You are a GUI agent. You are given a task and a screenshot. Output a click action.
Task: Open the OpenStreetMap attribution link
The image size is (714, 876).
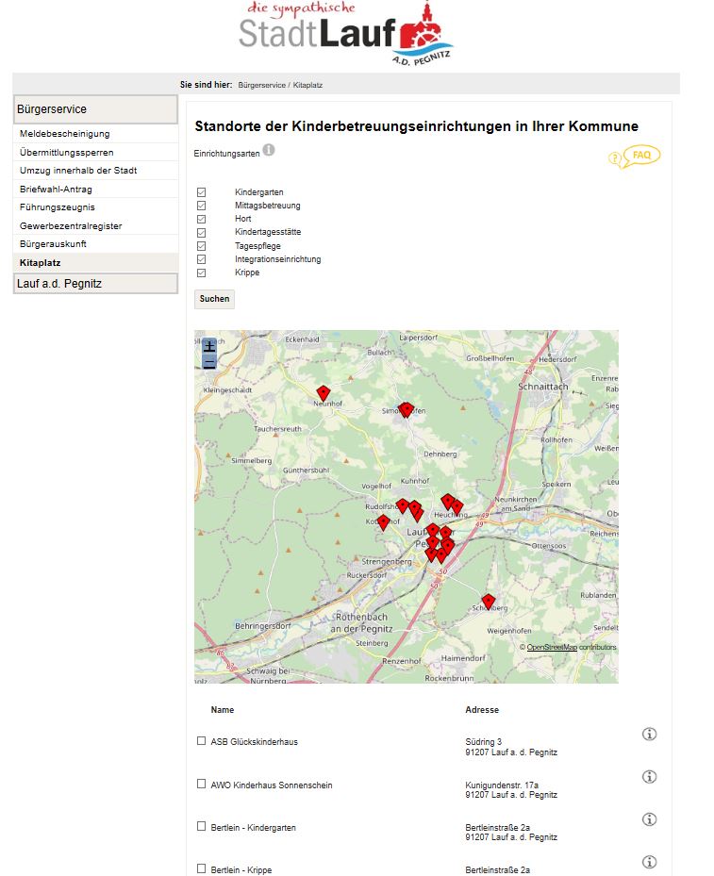(x=552, y=648)
